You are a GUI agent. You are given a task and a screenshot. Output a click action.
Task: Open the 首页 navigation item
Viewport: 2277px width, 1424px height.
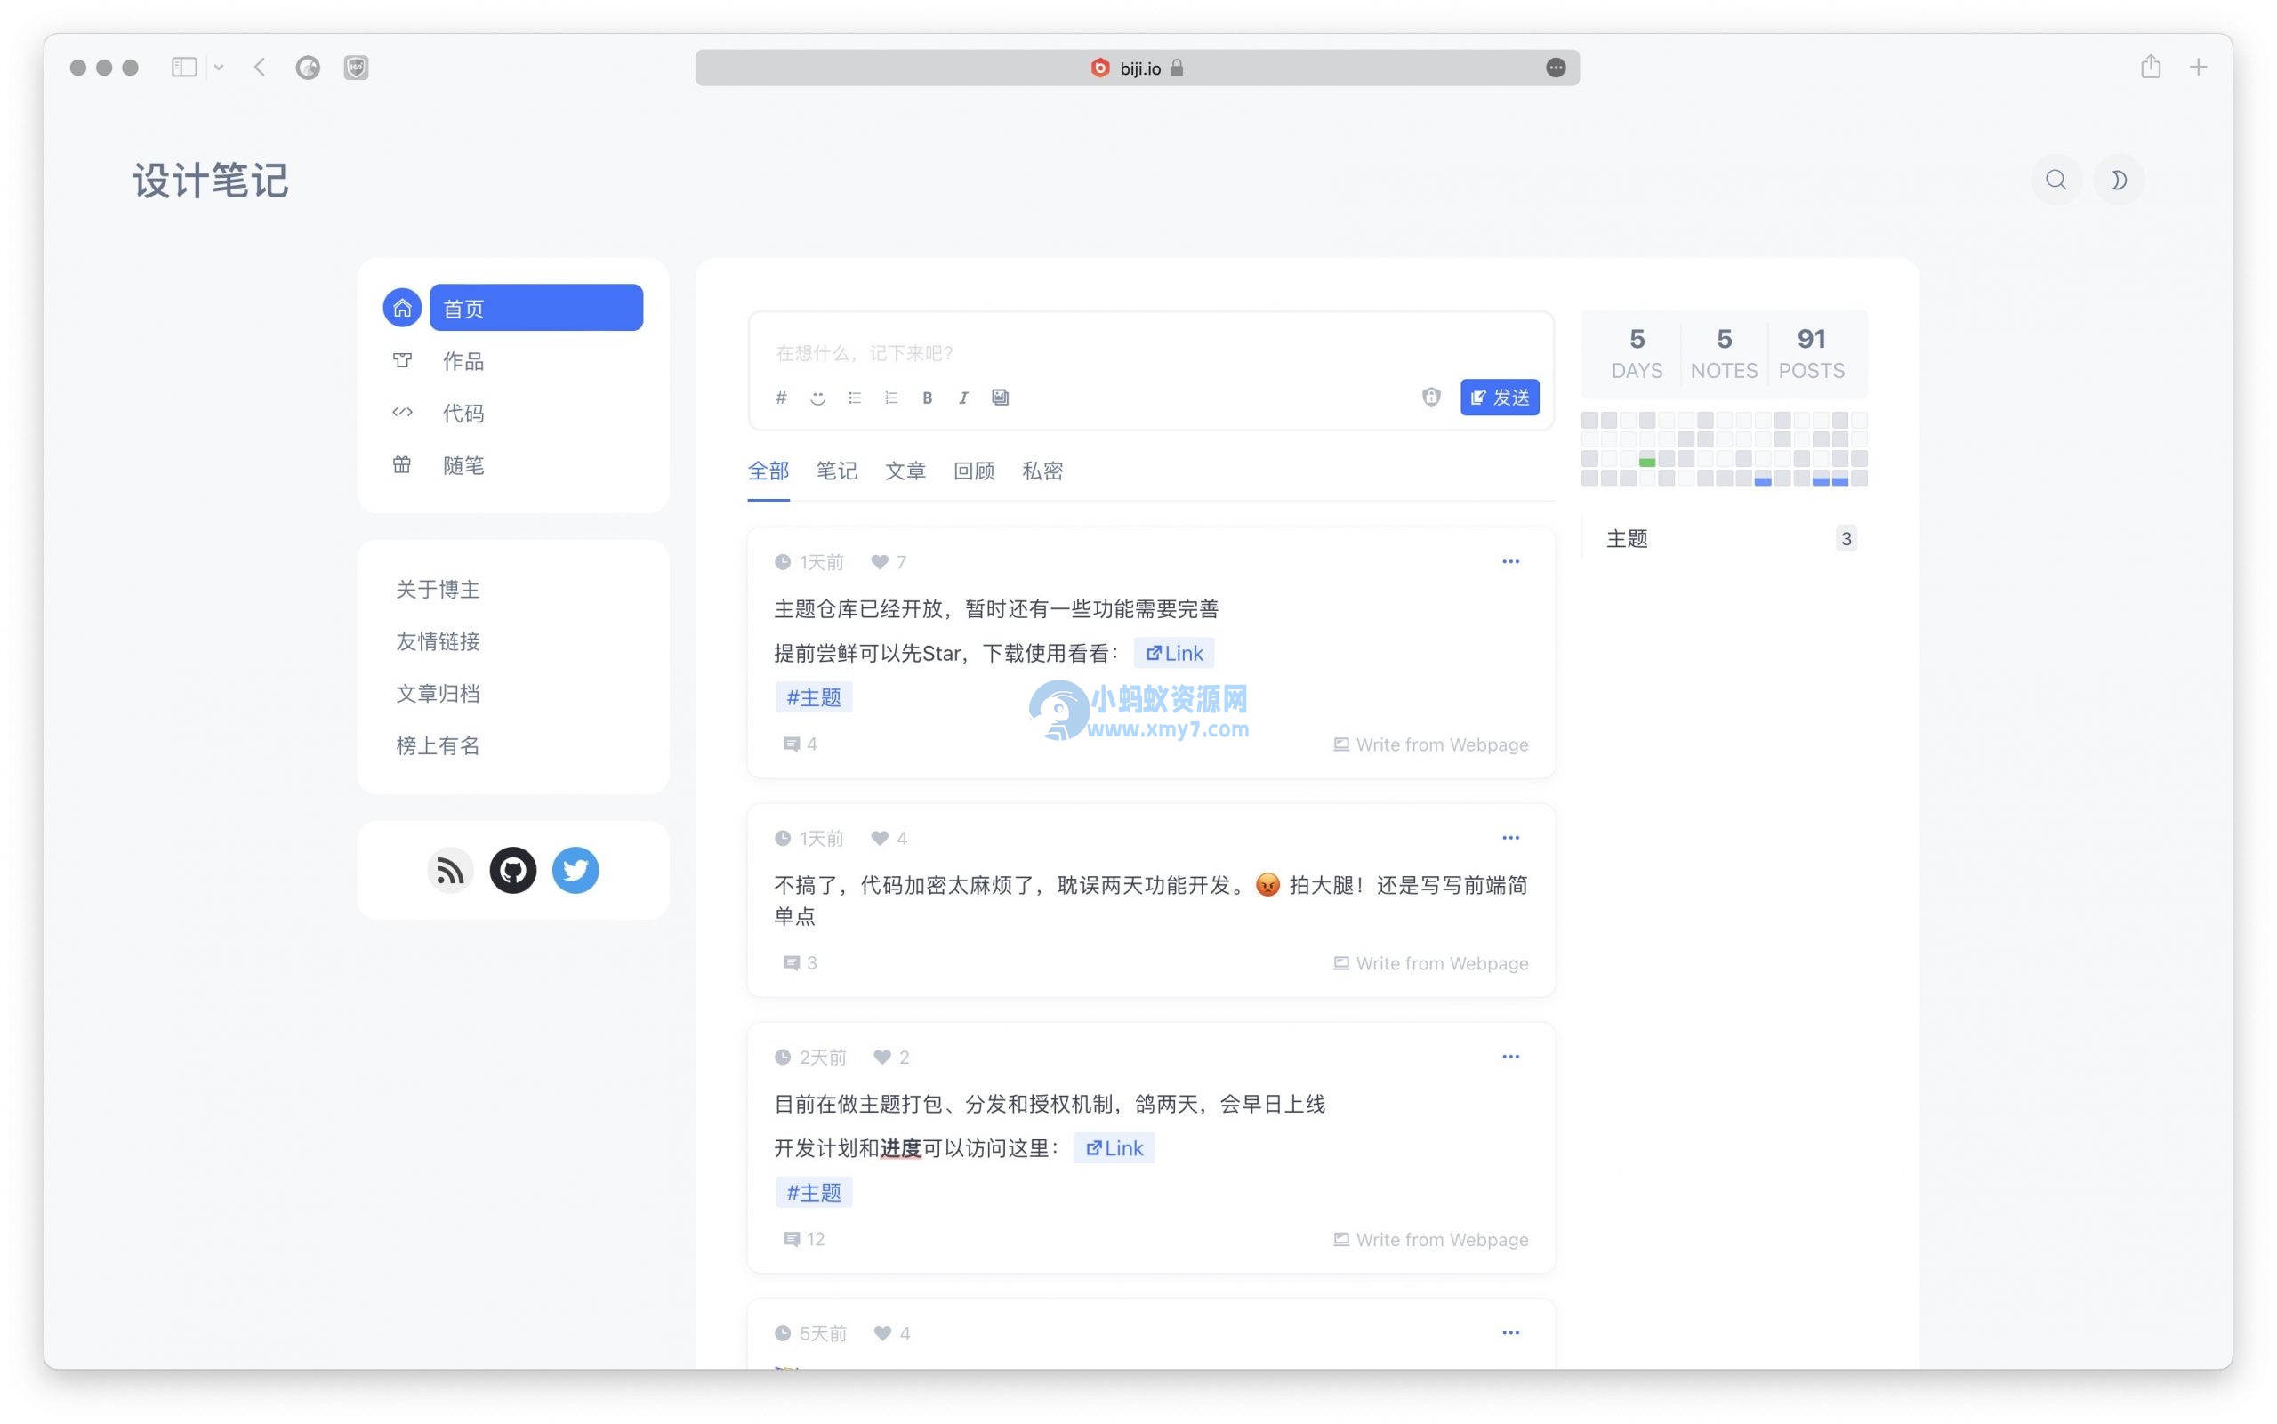[535, 308]
